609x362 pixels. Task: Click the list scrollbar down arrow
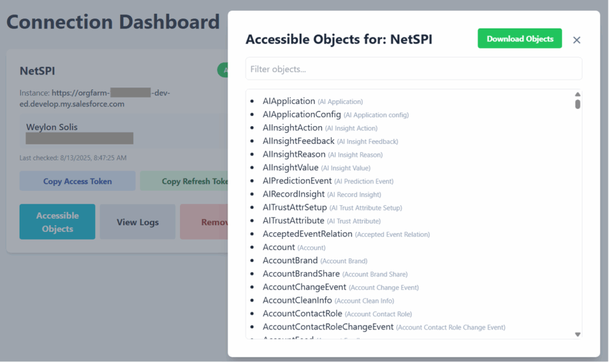[x=577, y=335]
